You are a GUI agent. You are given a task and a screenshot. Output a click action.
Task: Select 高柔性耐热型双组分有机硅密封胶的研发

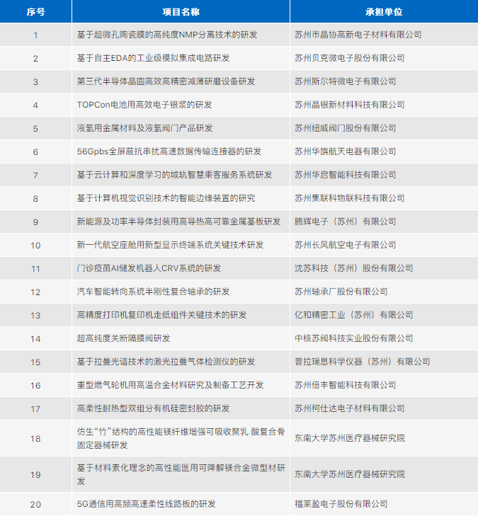click(x=153, y=408)
